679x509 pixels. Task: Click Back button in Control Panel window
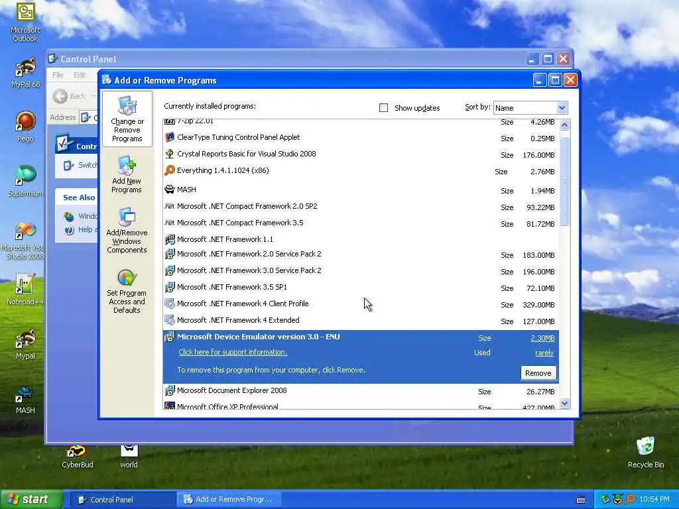pyautogui.click(x=70, y=96)
